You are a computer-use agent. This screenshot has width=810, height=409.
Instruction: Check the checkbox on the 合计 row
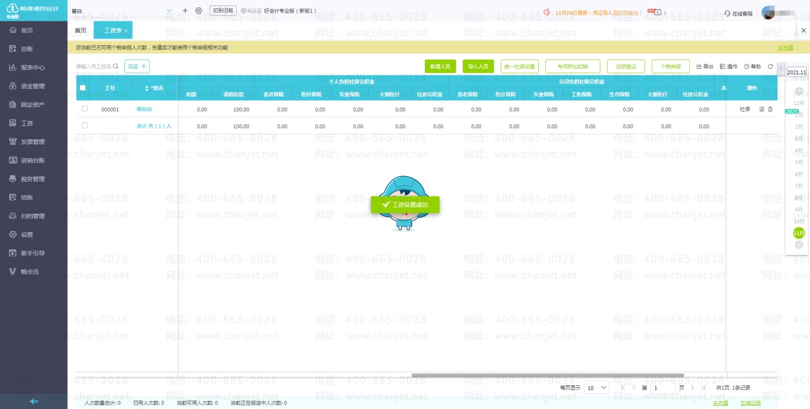click(85, 126)
